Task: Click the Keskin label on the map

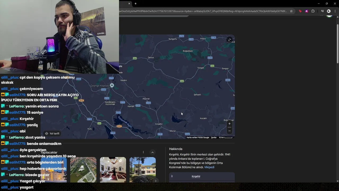Action: pos(124,80)
